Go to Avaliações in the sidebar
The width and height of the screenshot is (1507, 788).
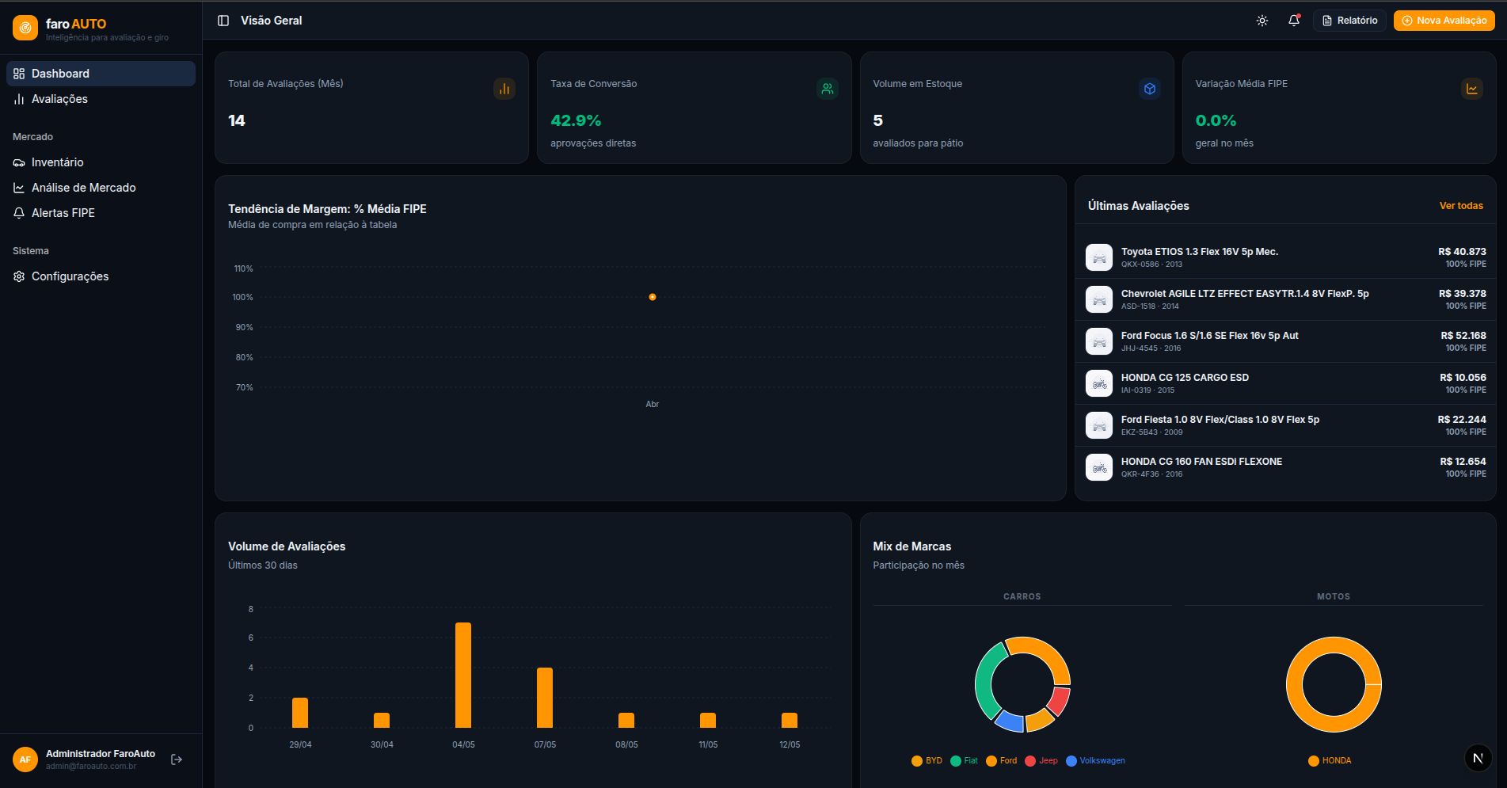pos(101,99)
